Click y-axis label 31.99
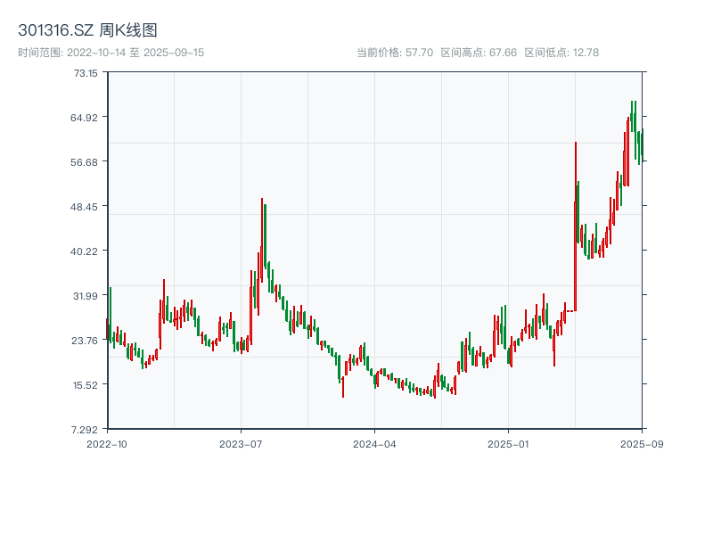713x535 pixels. click(x=86, y=296)
